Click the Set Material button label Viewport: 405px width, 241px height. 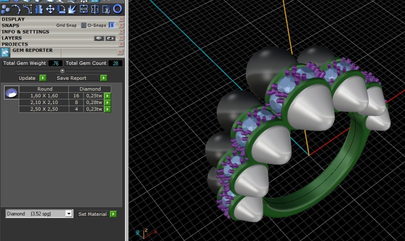coord(92,214)
